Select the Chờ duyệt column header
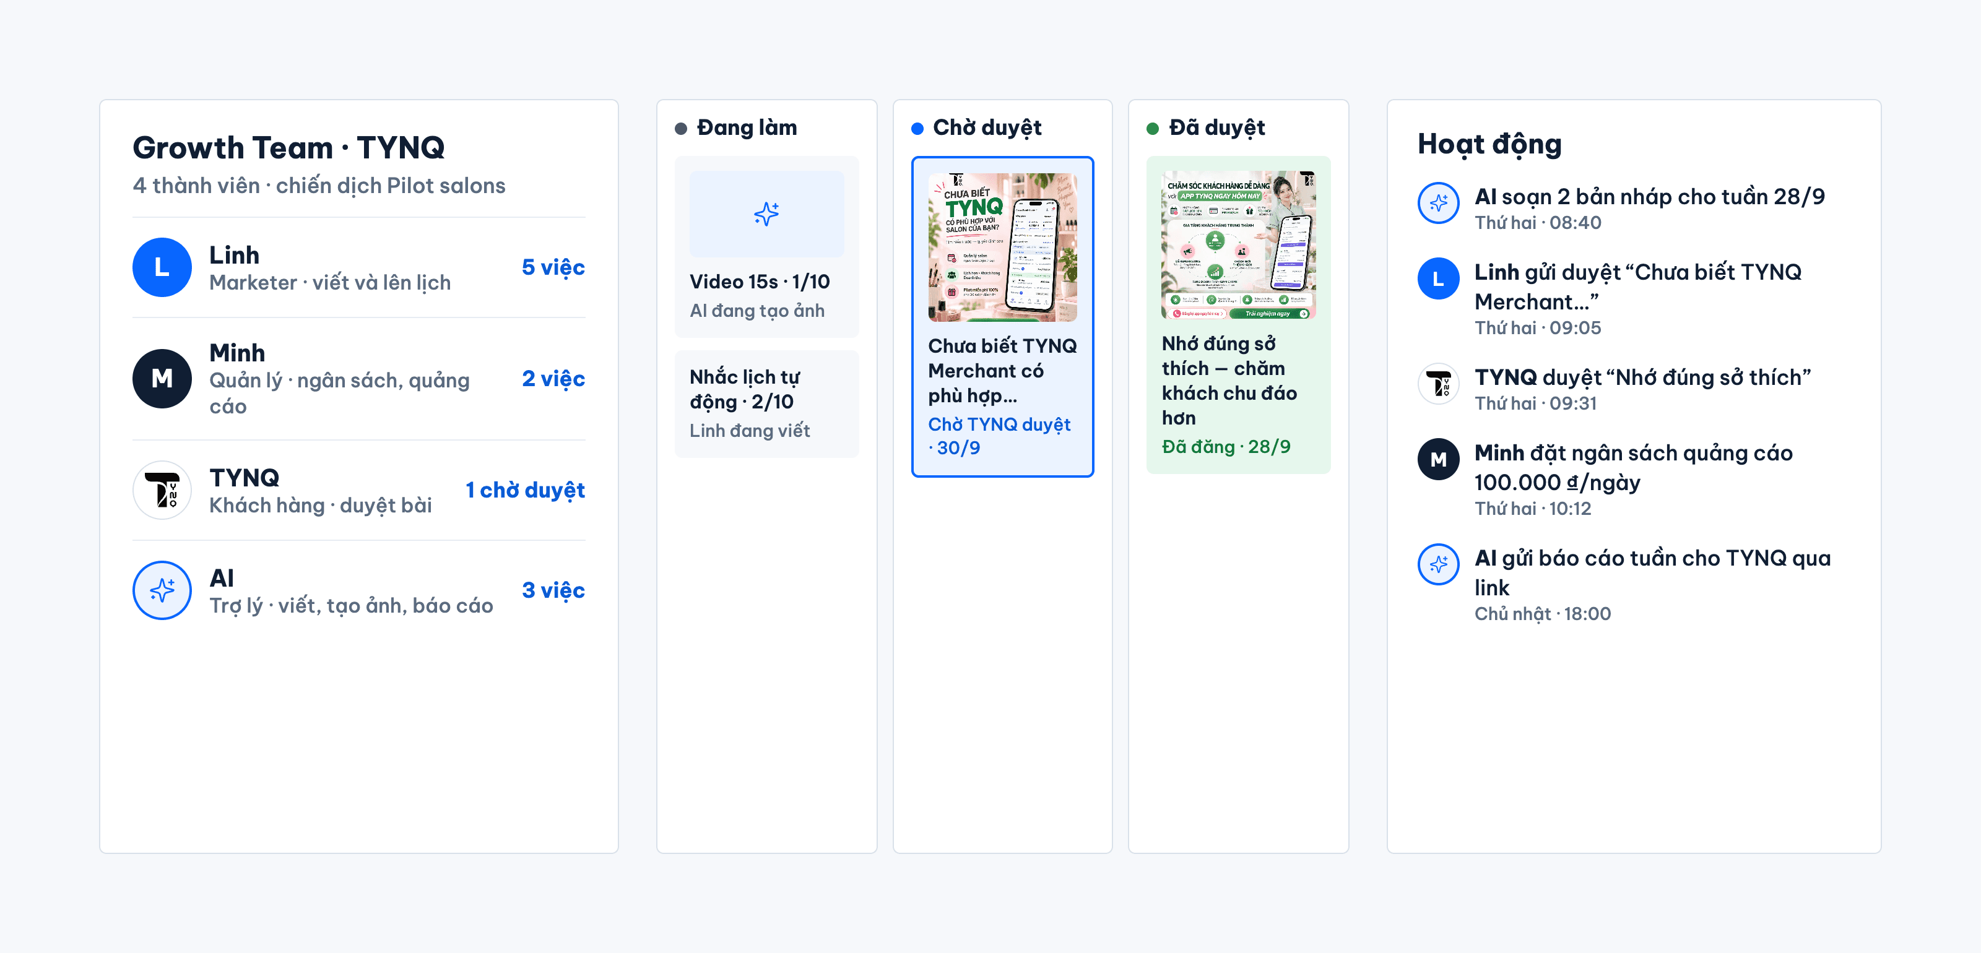 [987, 127]
